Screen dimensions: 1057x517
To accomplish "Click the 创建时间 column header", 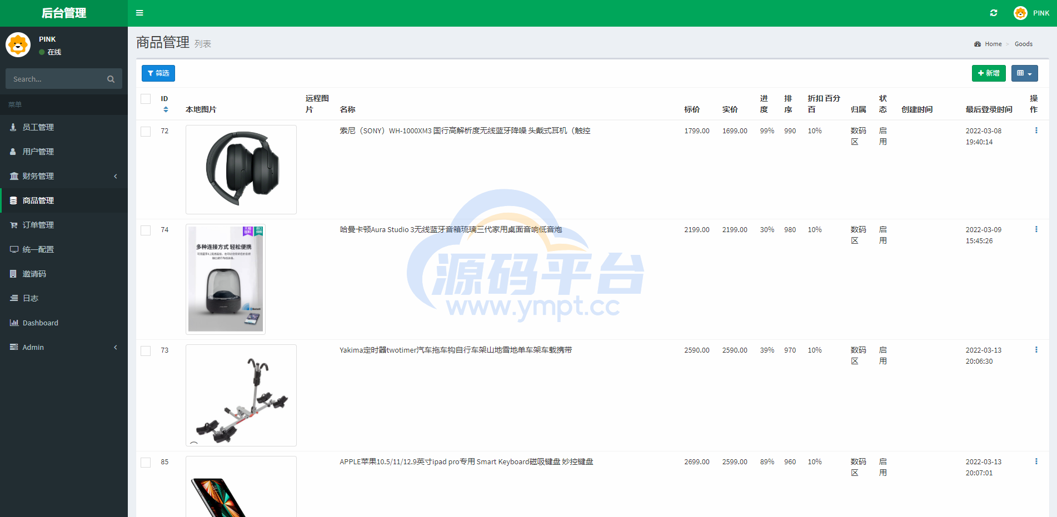I will 917,109.
